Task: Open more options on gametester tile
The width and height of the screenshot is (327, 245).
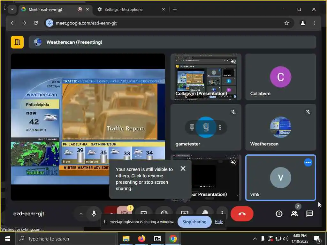Action: pyautogui.click(x=220, y=127)
